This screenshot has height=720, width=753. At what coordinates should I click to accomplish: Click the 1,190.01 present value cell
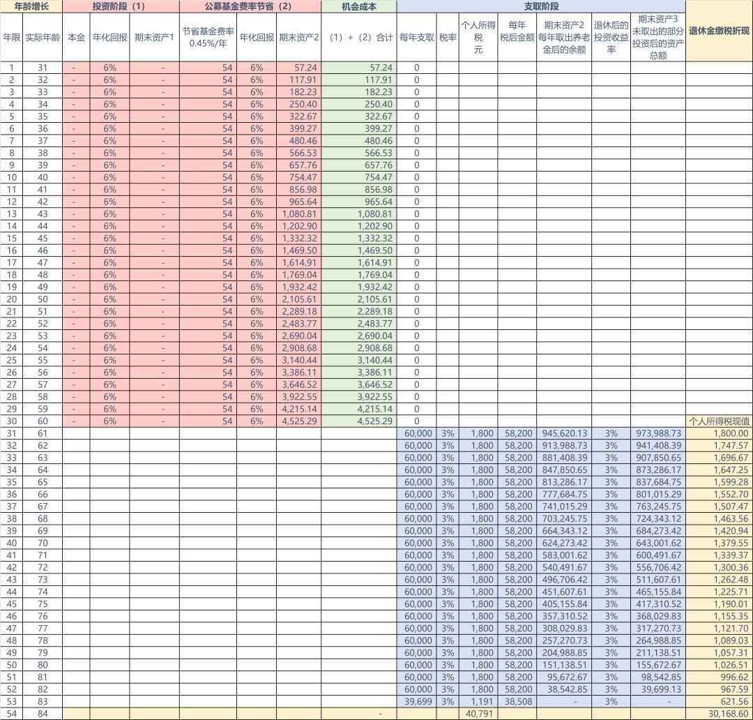pyautogui.click(x=720, y=604)
